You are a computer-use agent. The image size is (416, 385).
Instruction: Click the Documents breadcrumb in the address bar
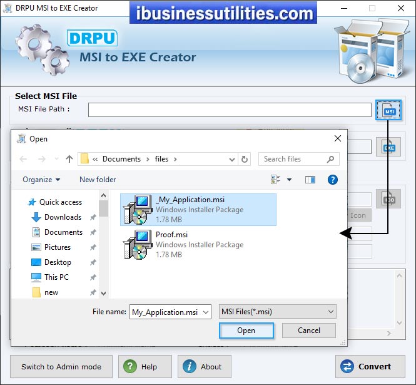point(121,159)
